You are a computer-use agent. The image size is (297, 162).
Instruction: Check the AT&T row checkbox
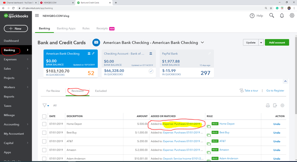click(x=44, y=141)
